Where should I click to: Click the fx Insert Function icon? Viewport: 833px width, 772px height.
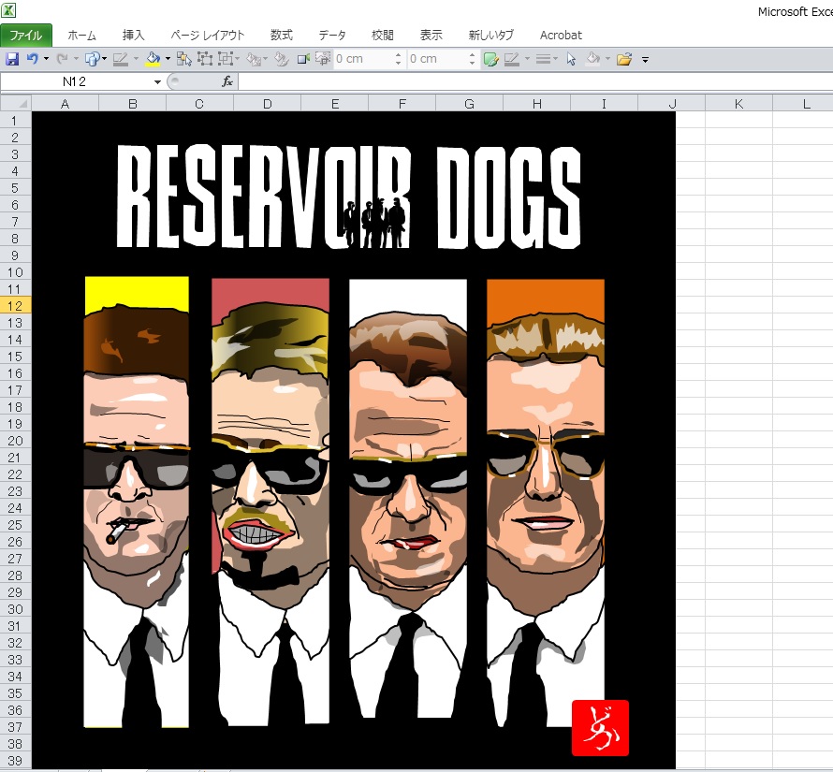tap(227, 81)
